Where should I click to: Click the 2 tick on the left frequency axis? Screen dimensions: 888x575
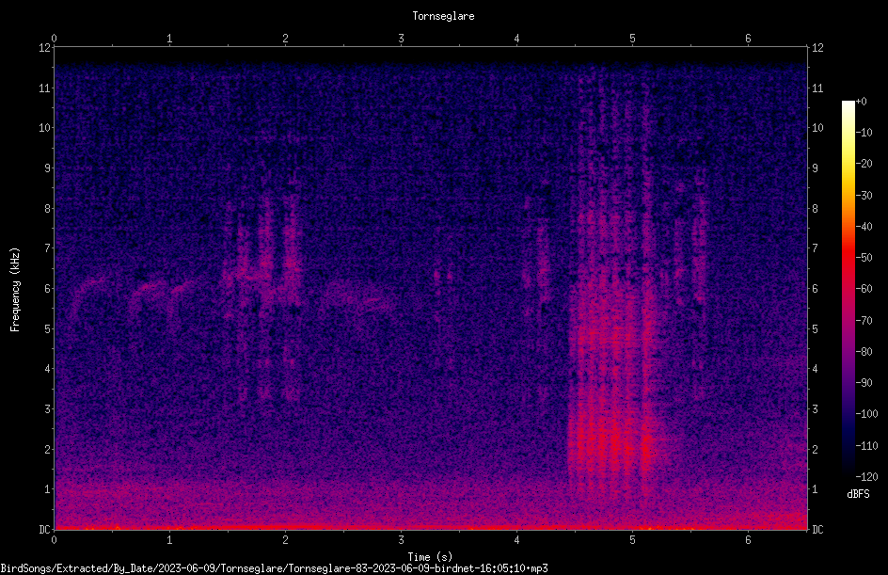click(48, 449)
